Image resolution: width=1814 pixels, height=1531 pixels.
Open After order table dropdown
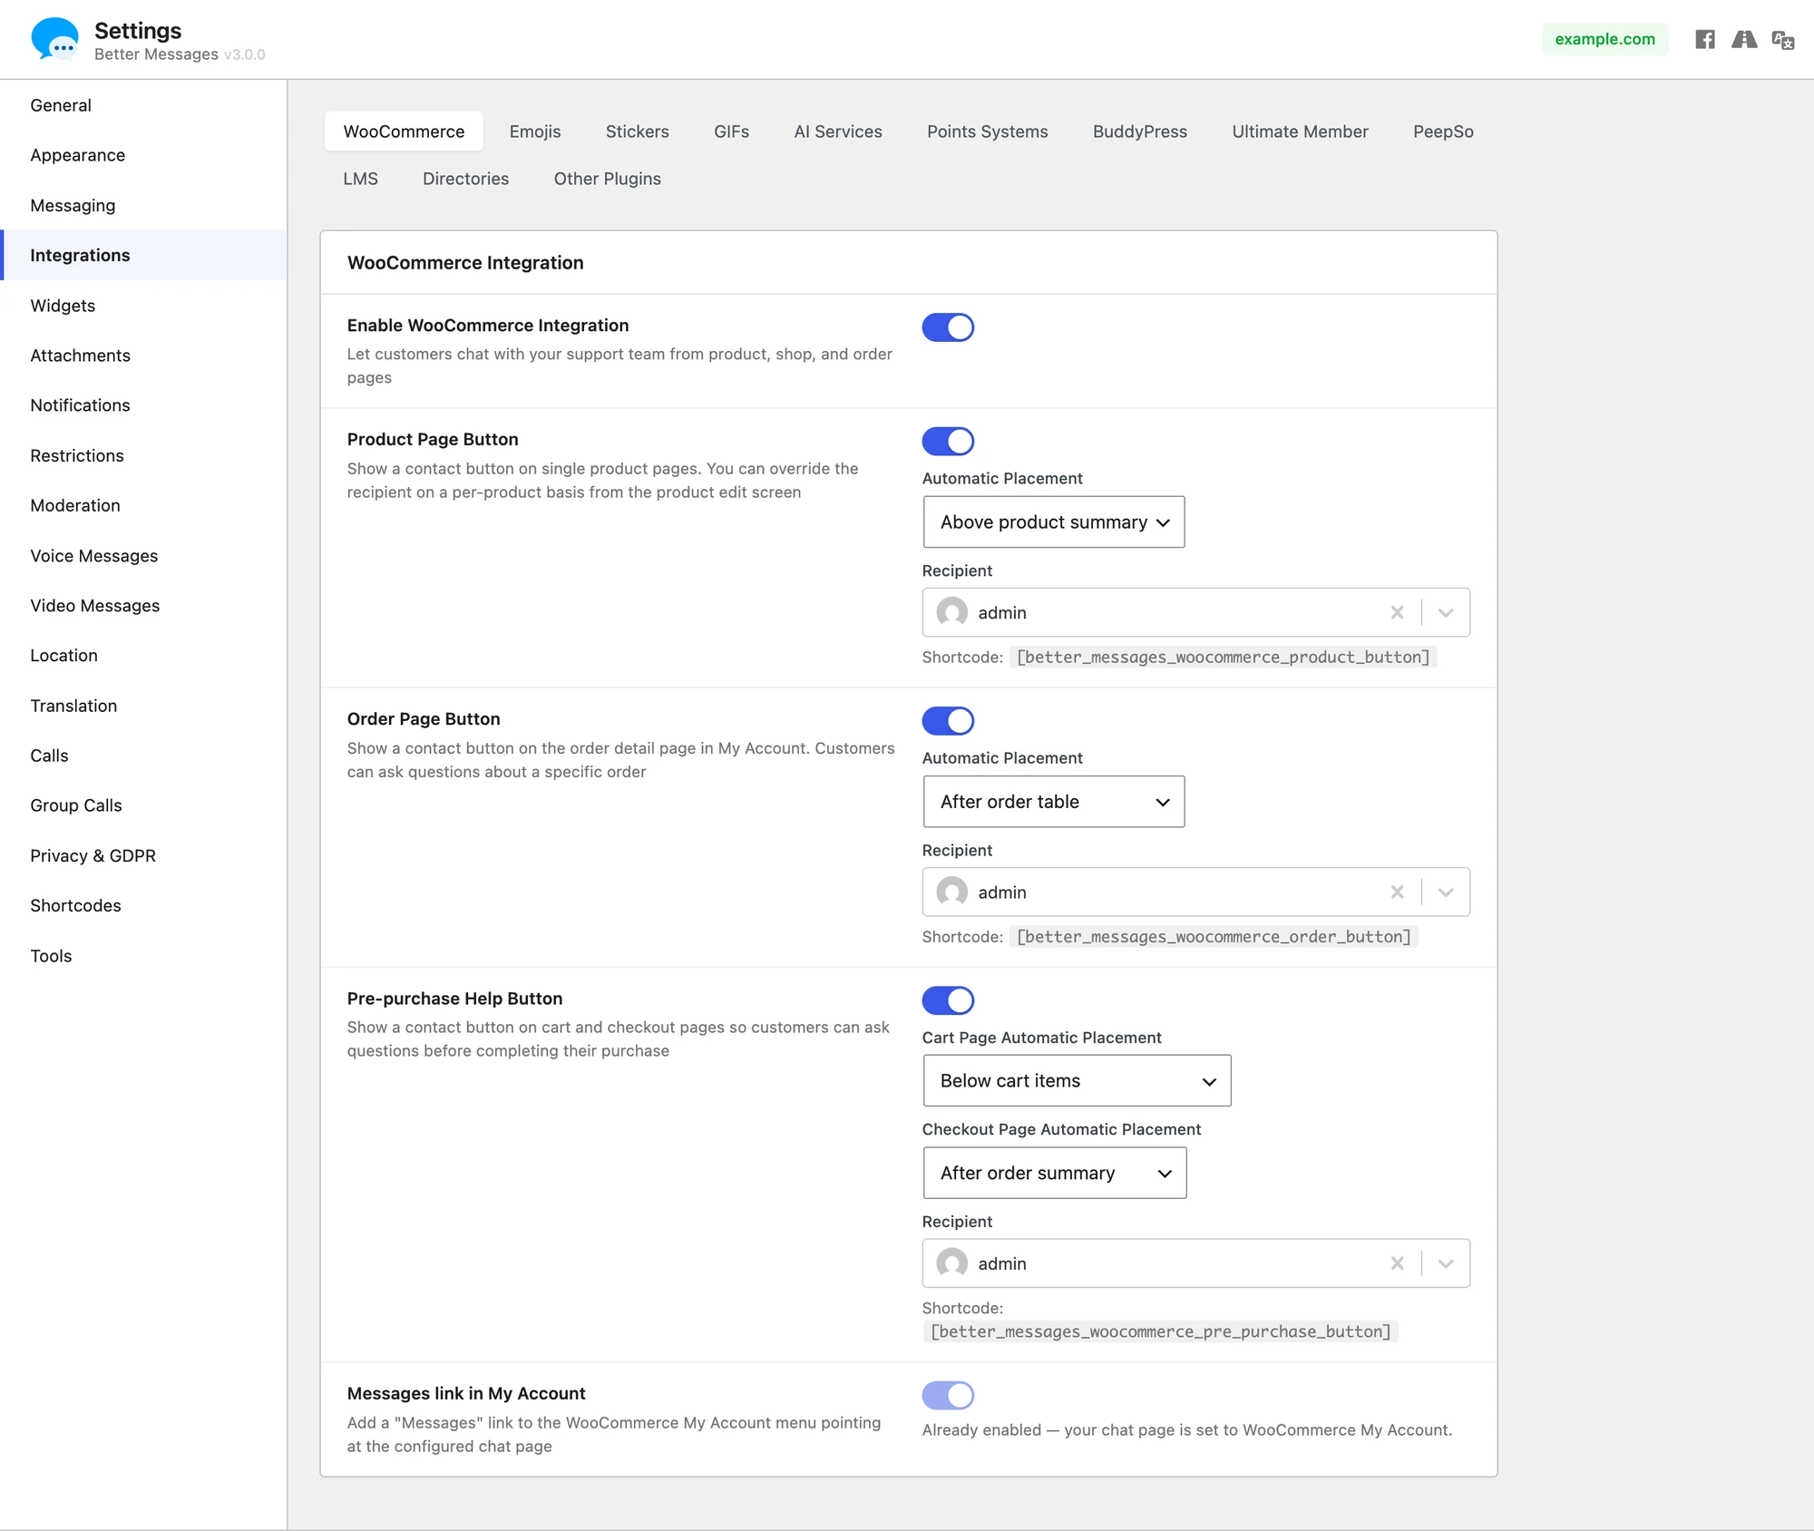pos(1054,802)
